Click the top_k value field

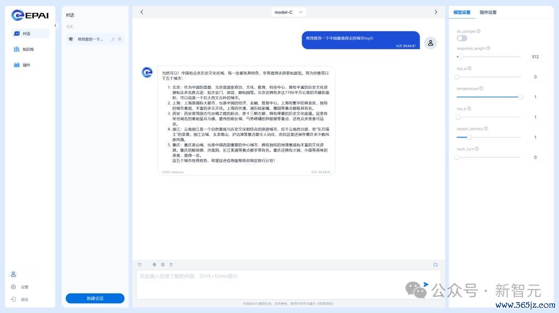click(535, 117)
